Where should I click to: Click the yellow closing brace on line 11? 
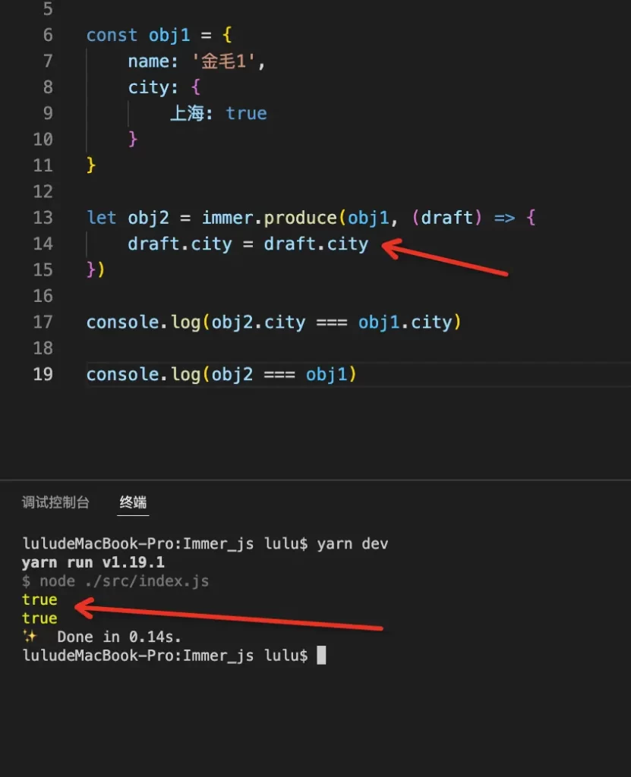(x=91, y=165)
